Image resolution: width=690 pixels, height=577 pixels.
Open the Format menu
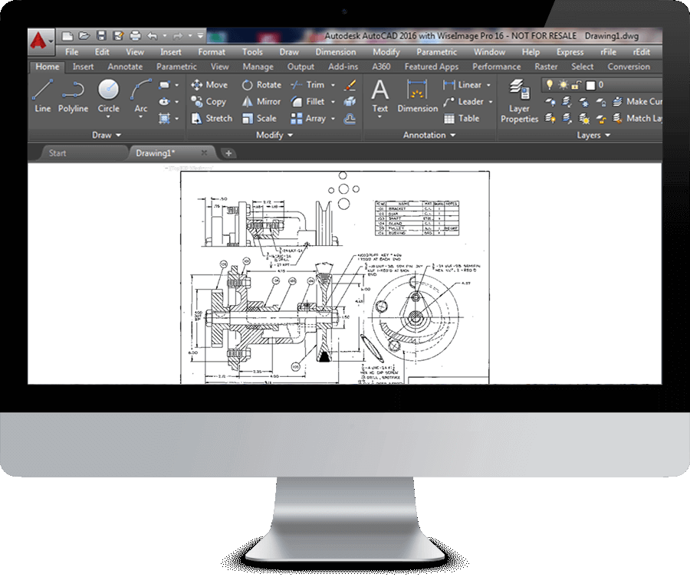point(212,52)
